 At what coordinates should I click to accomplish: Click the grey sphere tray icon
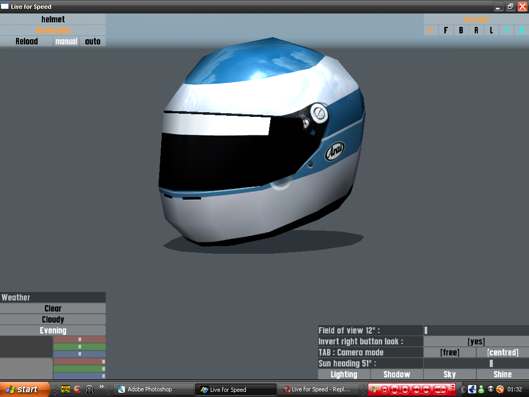(x=491, y=389)
